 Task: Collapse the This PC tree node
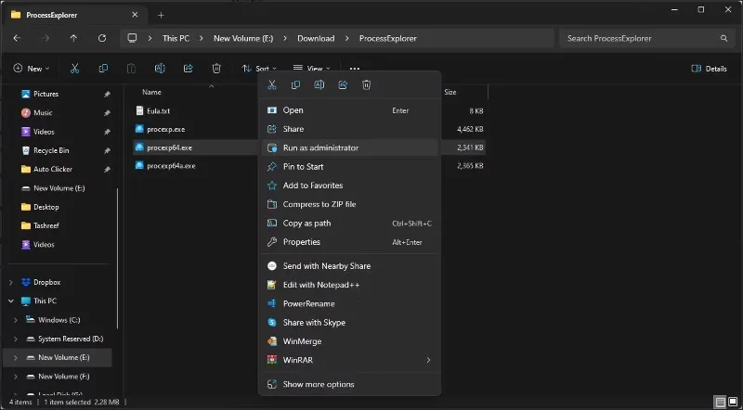pos(11,301)
